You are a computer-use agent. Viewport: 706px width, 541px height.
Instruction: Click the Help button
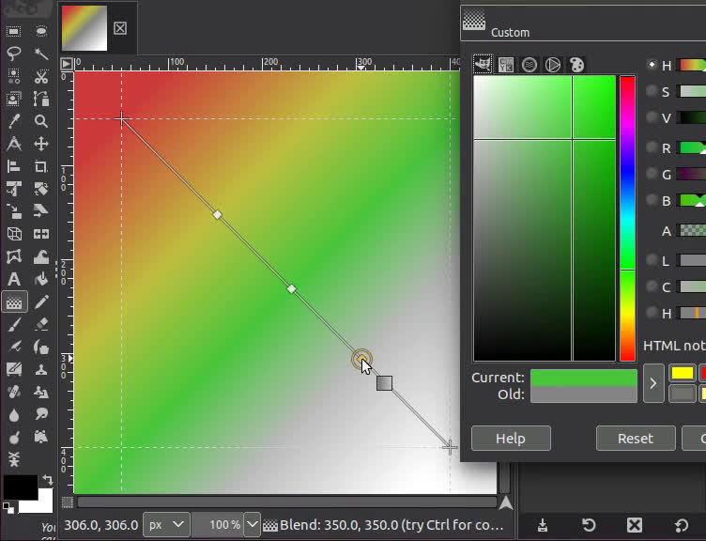(511, 439)
